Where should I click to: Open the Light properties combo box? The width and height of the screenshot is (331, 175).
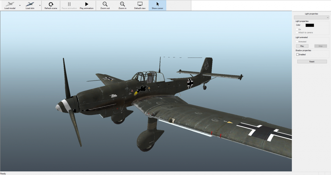(x=311, y=17)
